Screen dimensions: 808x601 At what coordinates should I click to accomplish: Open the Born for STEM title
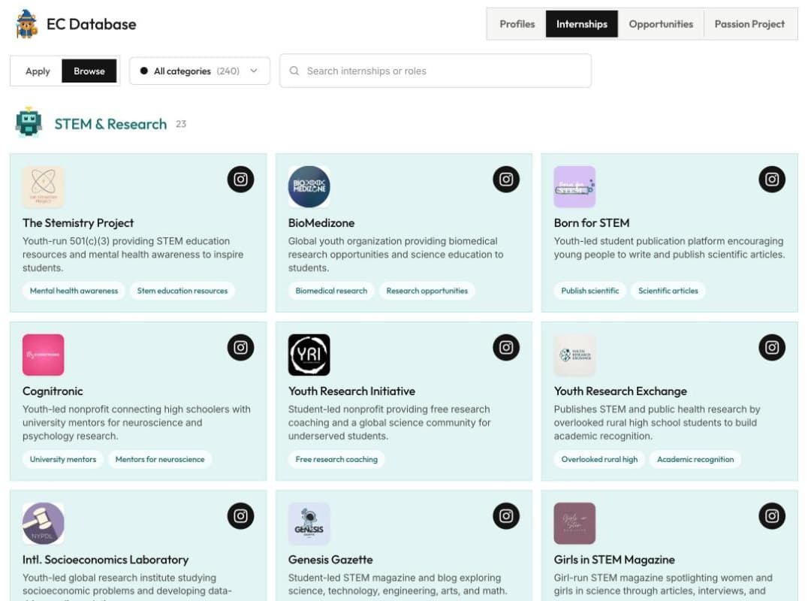click(x=592, y=222)
